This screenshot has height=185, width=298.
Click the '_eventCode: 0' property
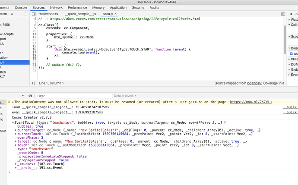(30, 153)
